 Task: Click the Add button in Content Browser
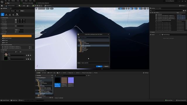[x=38, y=73]
